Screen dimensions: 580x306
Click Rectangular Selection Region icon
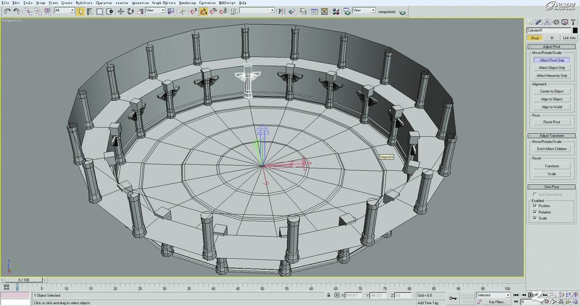pyautogui.click(x=100, y=12)
